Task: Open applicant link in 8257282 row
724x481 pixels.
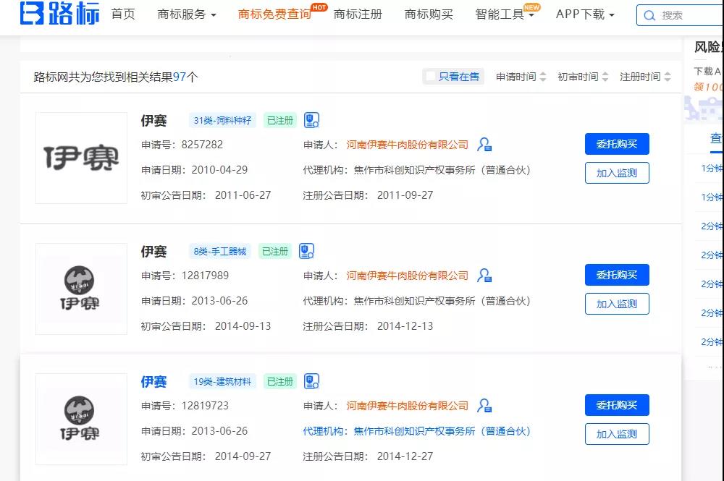Action: [407, 145]
